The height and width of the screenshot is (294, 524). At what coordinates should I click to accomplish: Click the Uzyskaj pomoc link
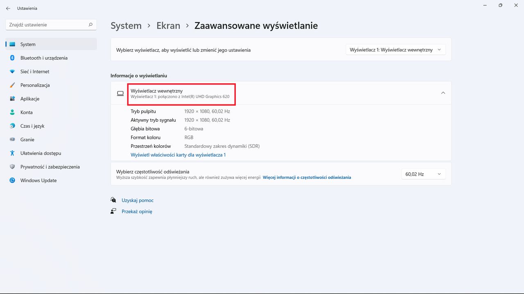[x=137, y=200]
